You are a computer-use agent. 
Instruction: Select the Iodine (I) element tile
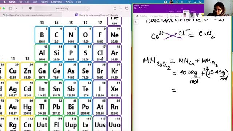pos(100,89)
